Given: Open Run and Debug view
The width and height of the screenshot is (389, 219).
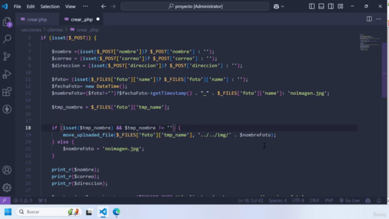Looking at the screenshot, I should click(7, 74).
